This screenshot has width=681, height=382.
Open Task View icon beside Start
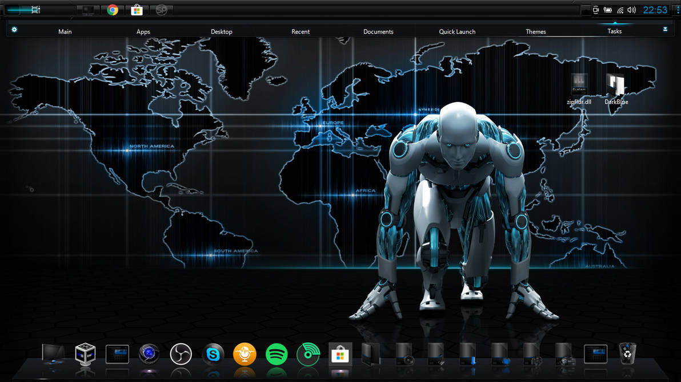[x=35, y=10]
